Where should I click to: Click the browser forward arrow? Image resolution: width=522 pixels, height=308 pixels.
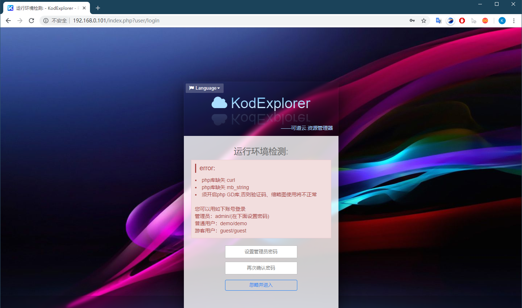[x=20, y=21]
